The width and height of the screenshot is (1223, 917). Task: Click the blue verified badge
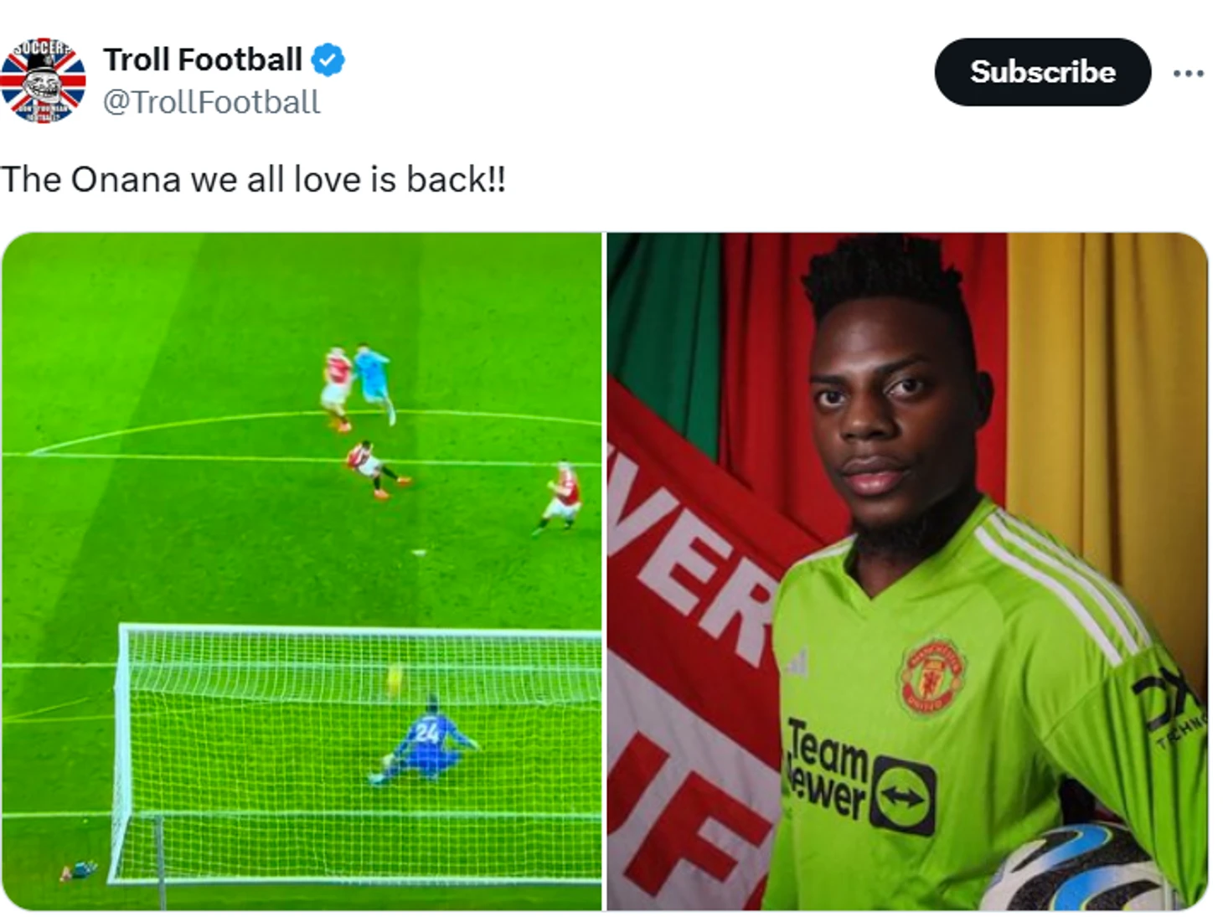(x=328, y=60)
